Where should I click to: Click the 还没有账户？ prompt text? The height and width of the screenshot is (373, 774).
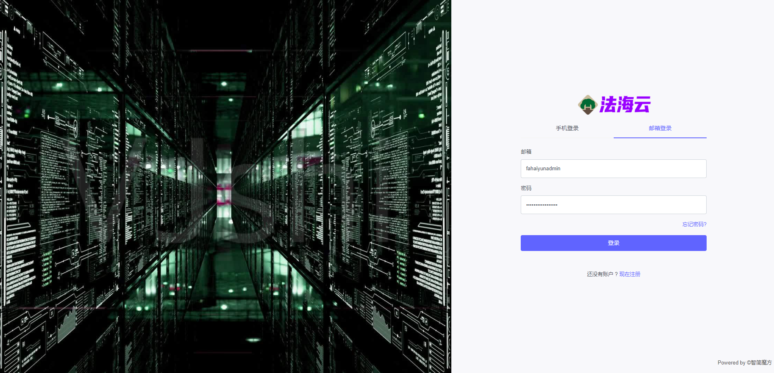click(x=602, y=274)
